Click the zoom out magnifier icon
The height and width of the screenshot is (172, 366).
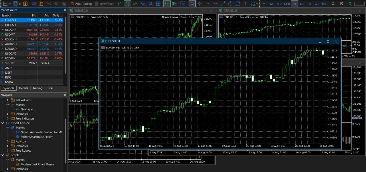[x=151, y=4]
